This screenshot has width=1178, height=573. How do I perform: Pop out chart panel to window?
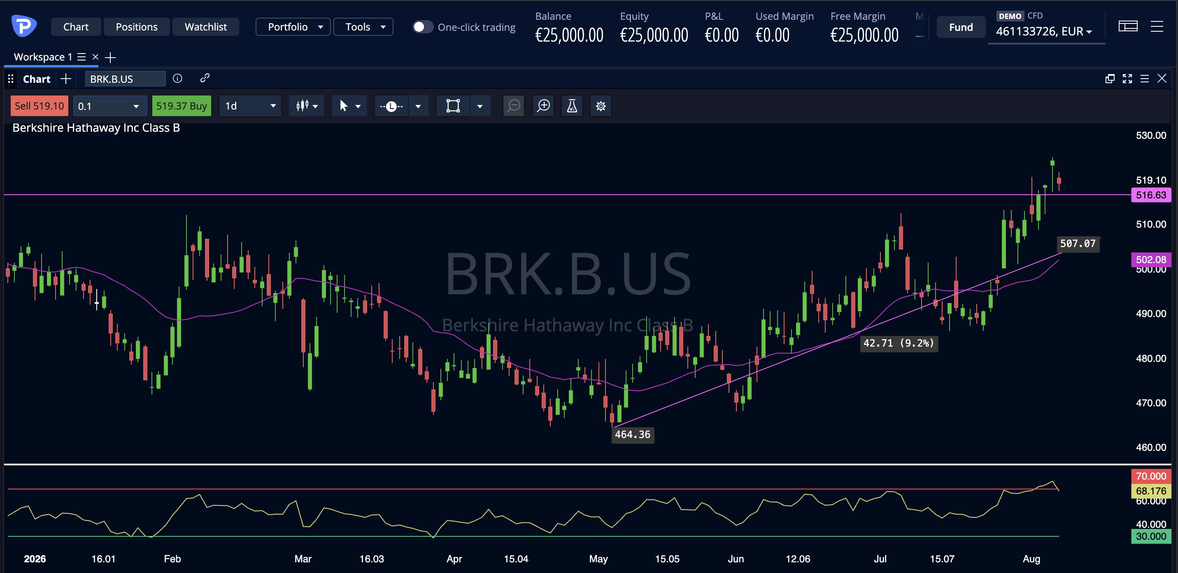click(1109, 78)
